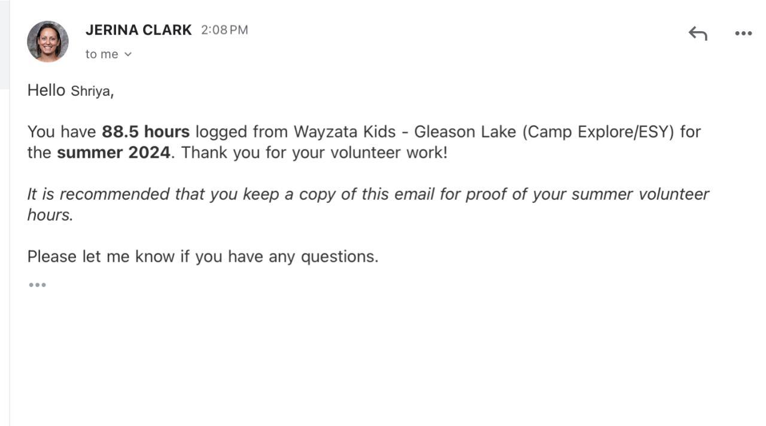Image resolution: width=766 pixels, height=426 pixels.
Task: Click the italic word "hours." on its own line
Action: 50,215
